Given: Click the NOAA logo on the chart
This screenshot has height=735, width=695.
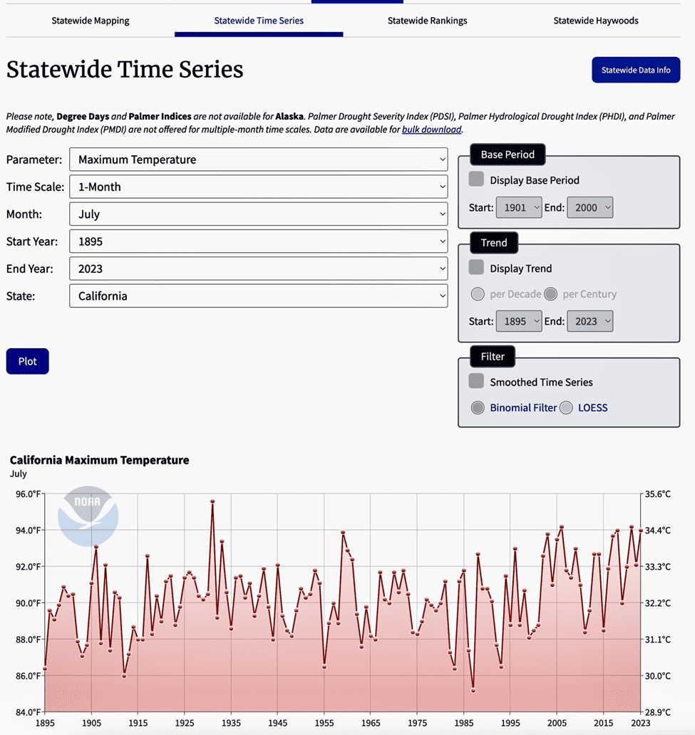Looking at the screenshot, I should point(88,516).
